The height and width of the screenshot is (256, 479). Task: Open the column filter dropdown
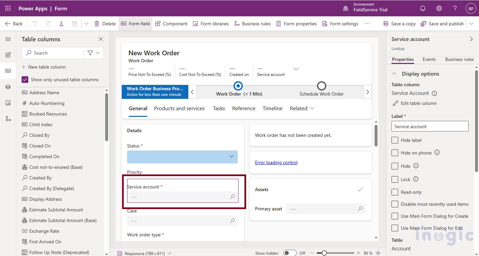click(93, 53)
